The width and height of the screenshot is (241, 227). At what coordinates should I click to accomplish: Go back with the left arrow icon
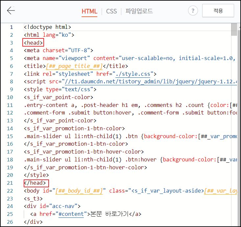tap(11, 10)
